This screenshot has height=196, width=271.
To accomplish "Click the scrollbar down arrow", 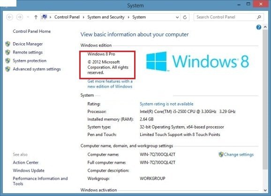I will tap(265, 190).
